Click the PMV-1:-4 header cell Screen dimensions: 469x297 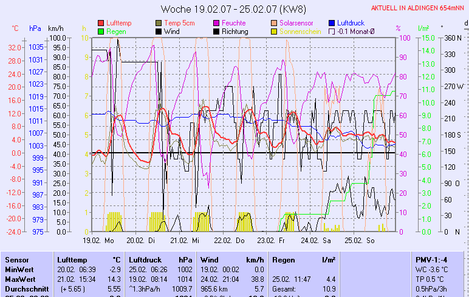click(x=430, y=259)
